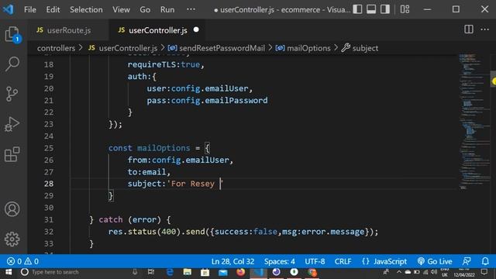Open the Edit menu
Screen dimensions: 496x279
click(x=53, y=9)
